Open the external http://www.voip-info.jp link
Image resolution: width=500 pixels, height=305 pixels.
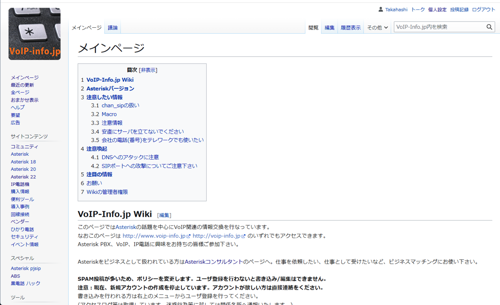[154, 236]
